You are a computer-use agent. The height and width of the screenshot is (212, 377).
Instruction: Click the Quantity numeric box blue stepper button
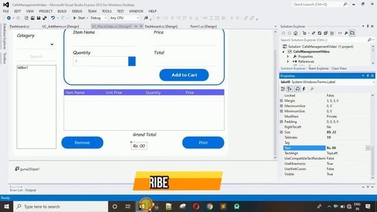pyautogui.click(x=132, y=61)
